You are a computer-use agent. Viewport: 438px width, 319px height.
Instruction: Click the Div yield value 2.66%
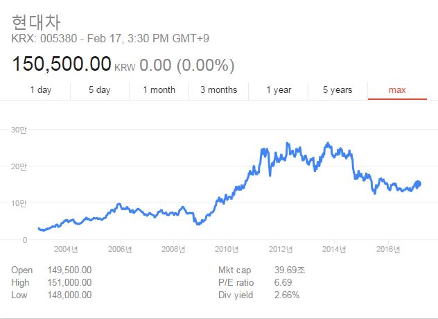coord(287,295)
